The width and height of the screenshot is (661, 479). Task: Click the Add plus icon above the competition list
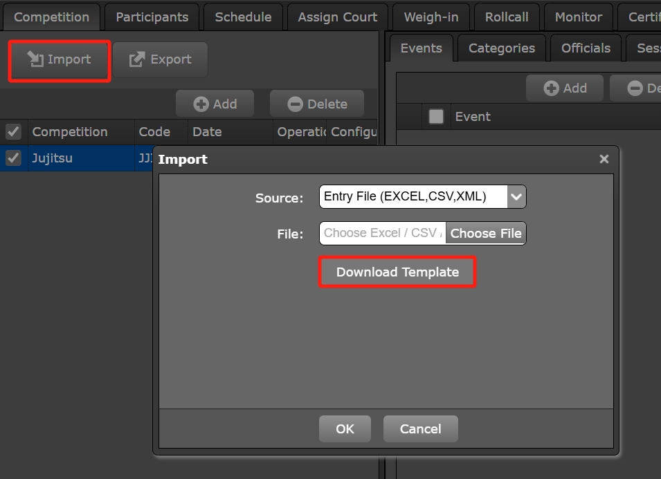point(202,103)
